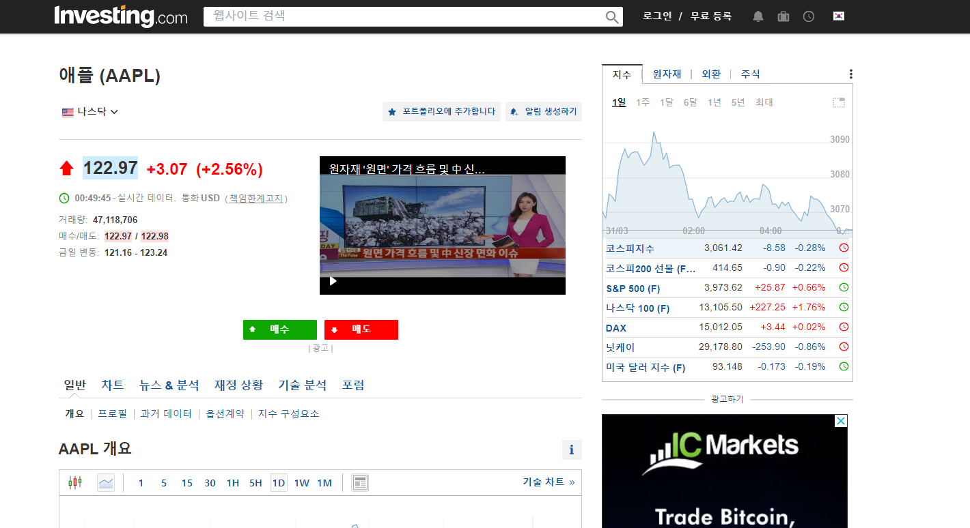The height and width of the screenshot is (528, 970).
Task: Click the clock icon in 닛케이 row
Action: click(x=844, y=347)
